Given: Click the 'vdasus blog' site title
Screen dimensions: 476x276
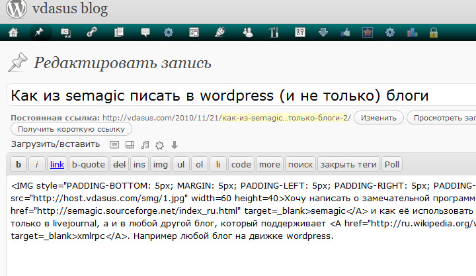Looking at the screenshot, I should click(x=70, y=9).
